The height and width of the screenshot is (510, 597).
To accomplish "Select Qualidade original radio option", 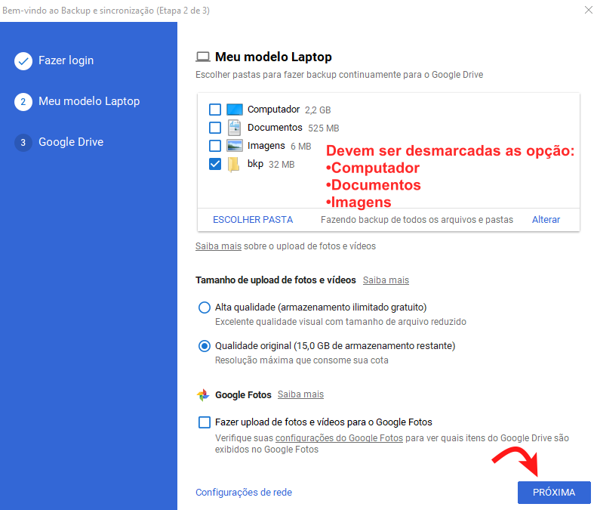I will point(204,346).
